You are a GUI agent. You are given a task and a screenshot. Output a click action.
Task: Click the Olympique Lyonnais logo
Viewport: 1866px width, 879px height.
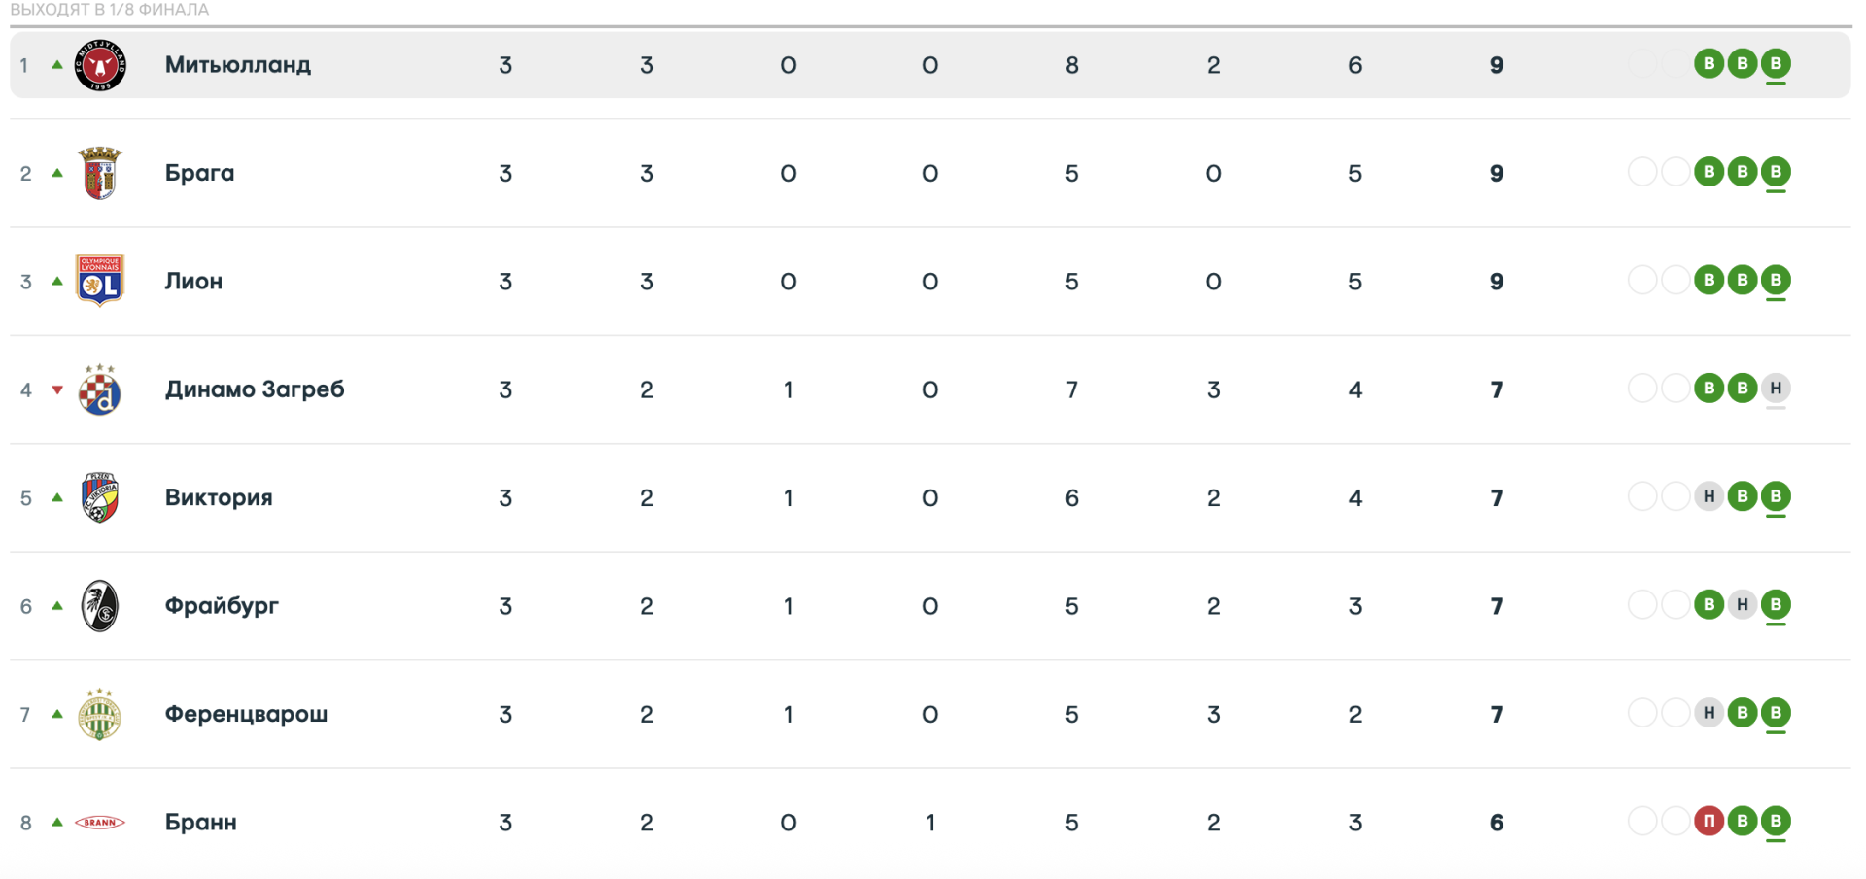pyautogui.click(x=100, y=282)
